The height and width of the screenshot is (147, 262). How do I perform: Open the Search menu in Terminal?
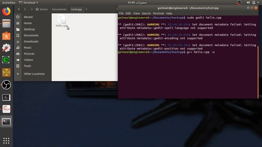(146, 13)
